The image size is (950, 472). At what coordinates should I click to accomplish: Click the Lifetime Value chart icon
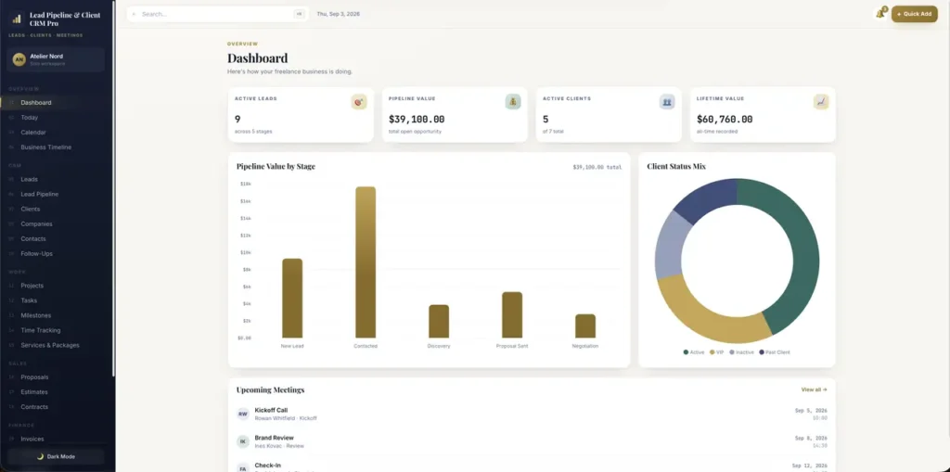click(821, 102)
